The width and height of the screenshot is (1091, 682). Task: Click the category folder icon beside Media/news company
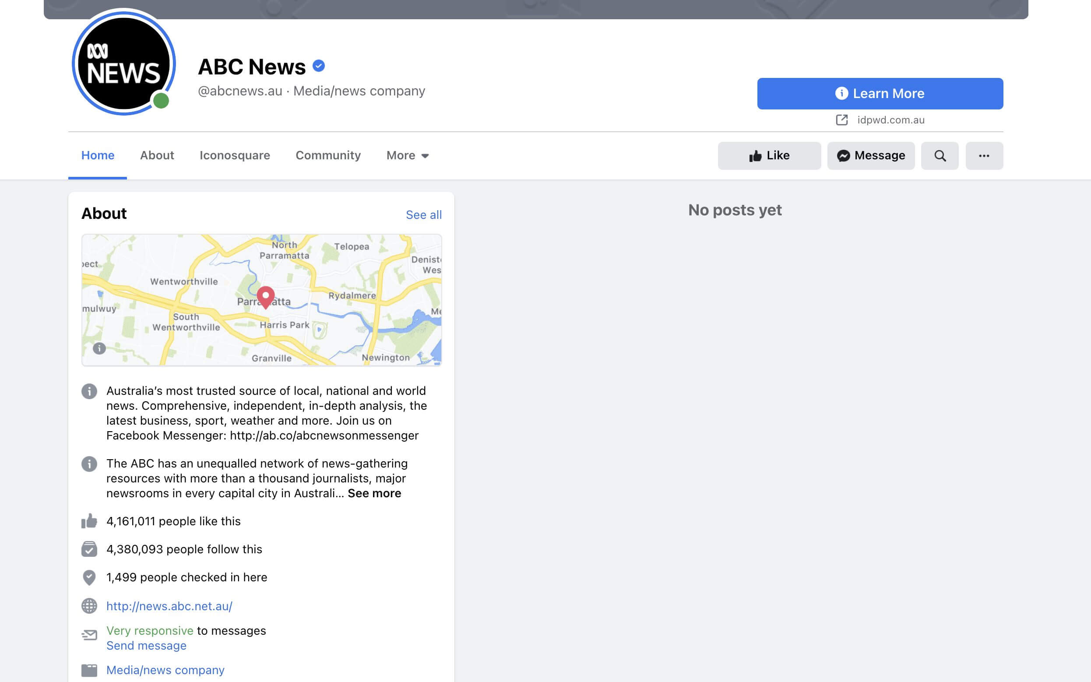[x=89, y=670]
